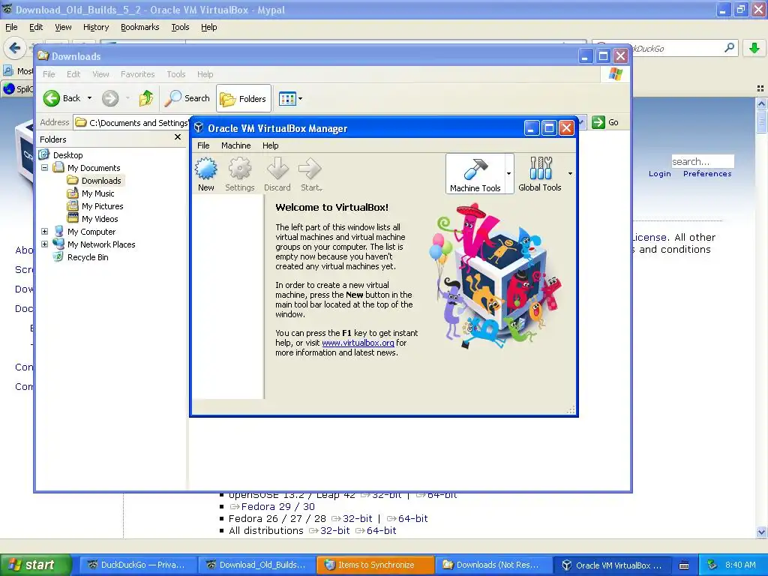The width and height of the screenshot is (768, 576).
Task: Switch to Downloads (Not Responding) taskbar item
Action: pyautogui.click(x=493, y=565)
